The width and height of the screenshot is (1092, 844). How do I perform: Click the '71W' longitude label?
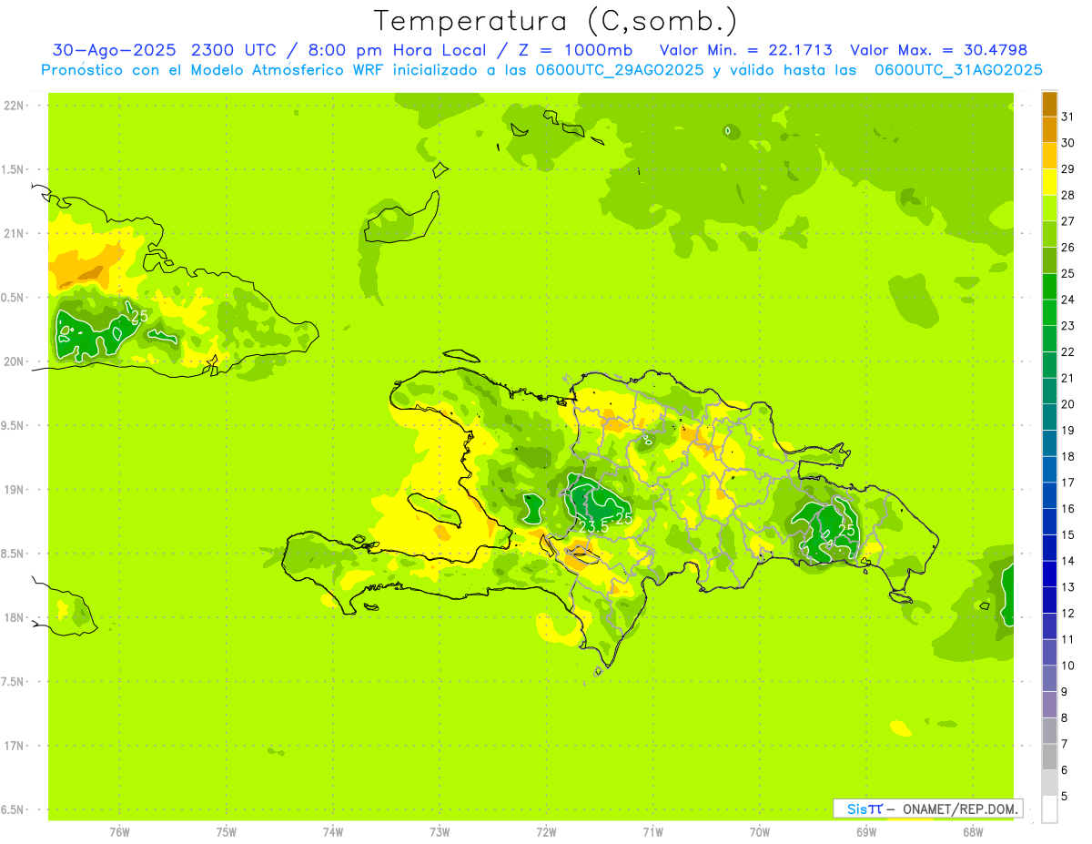click(652, 832)
